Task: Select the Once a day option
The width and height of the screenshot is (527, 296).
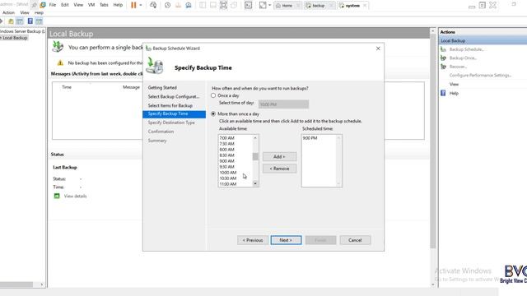Action: point(213,95)
